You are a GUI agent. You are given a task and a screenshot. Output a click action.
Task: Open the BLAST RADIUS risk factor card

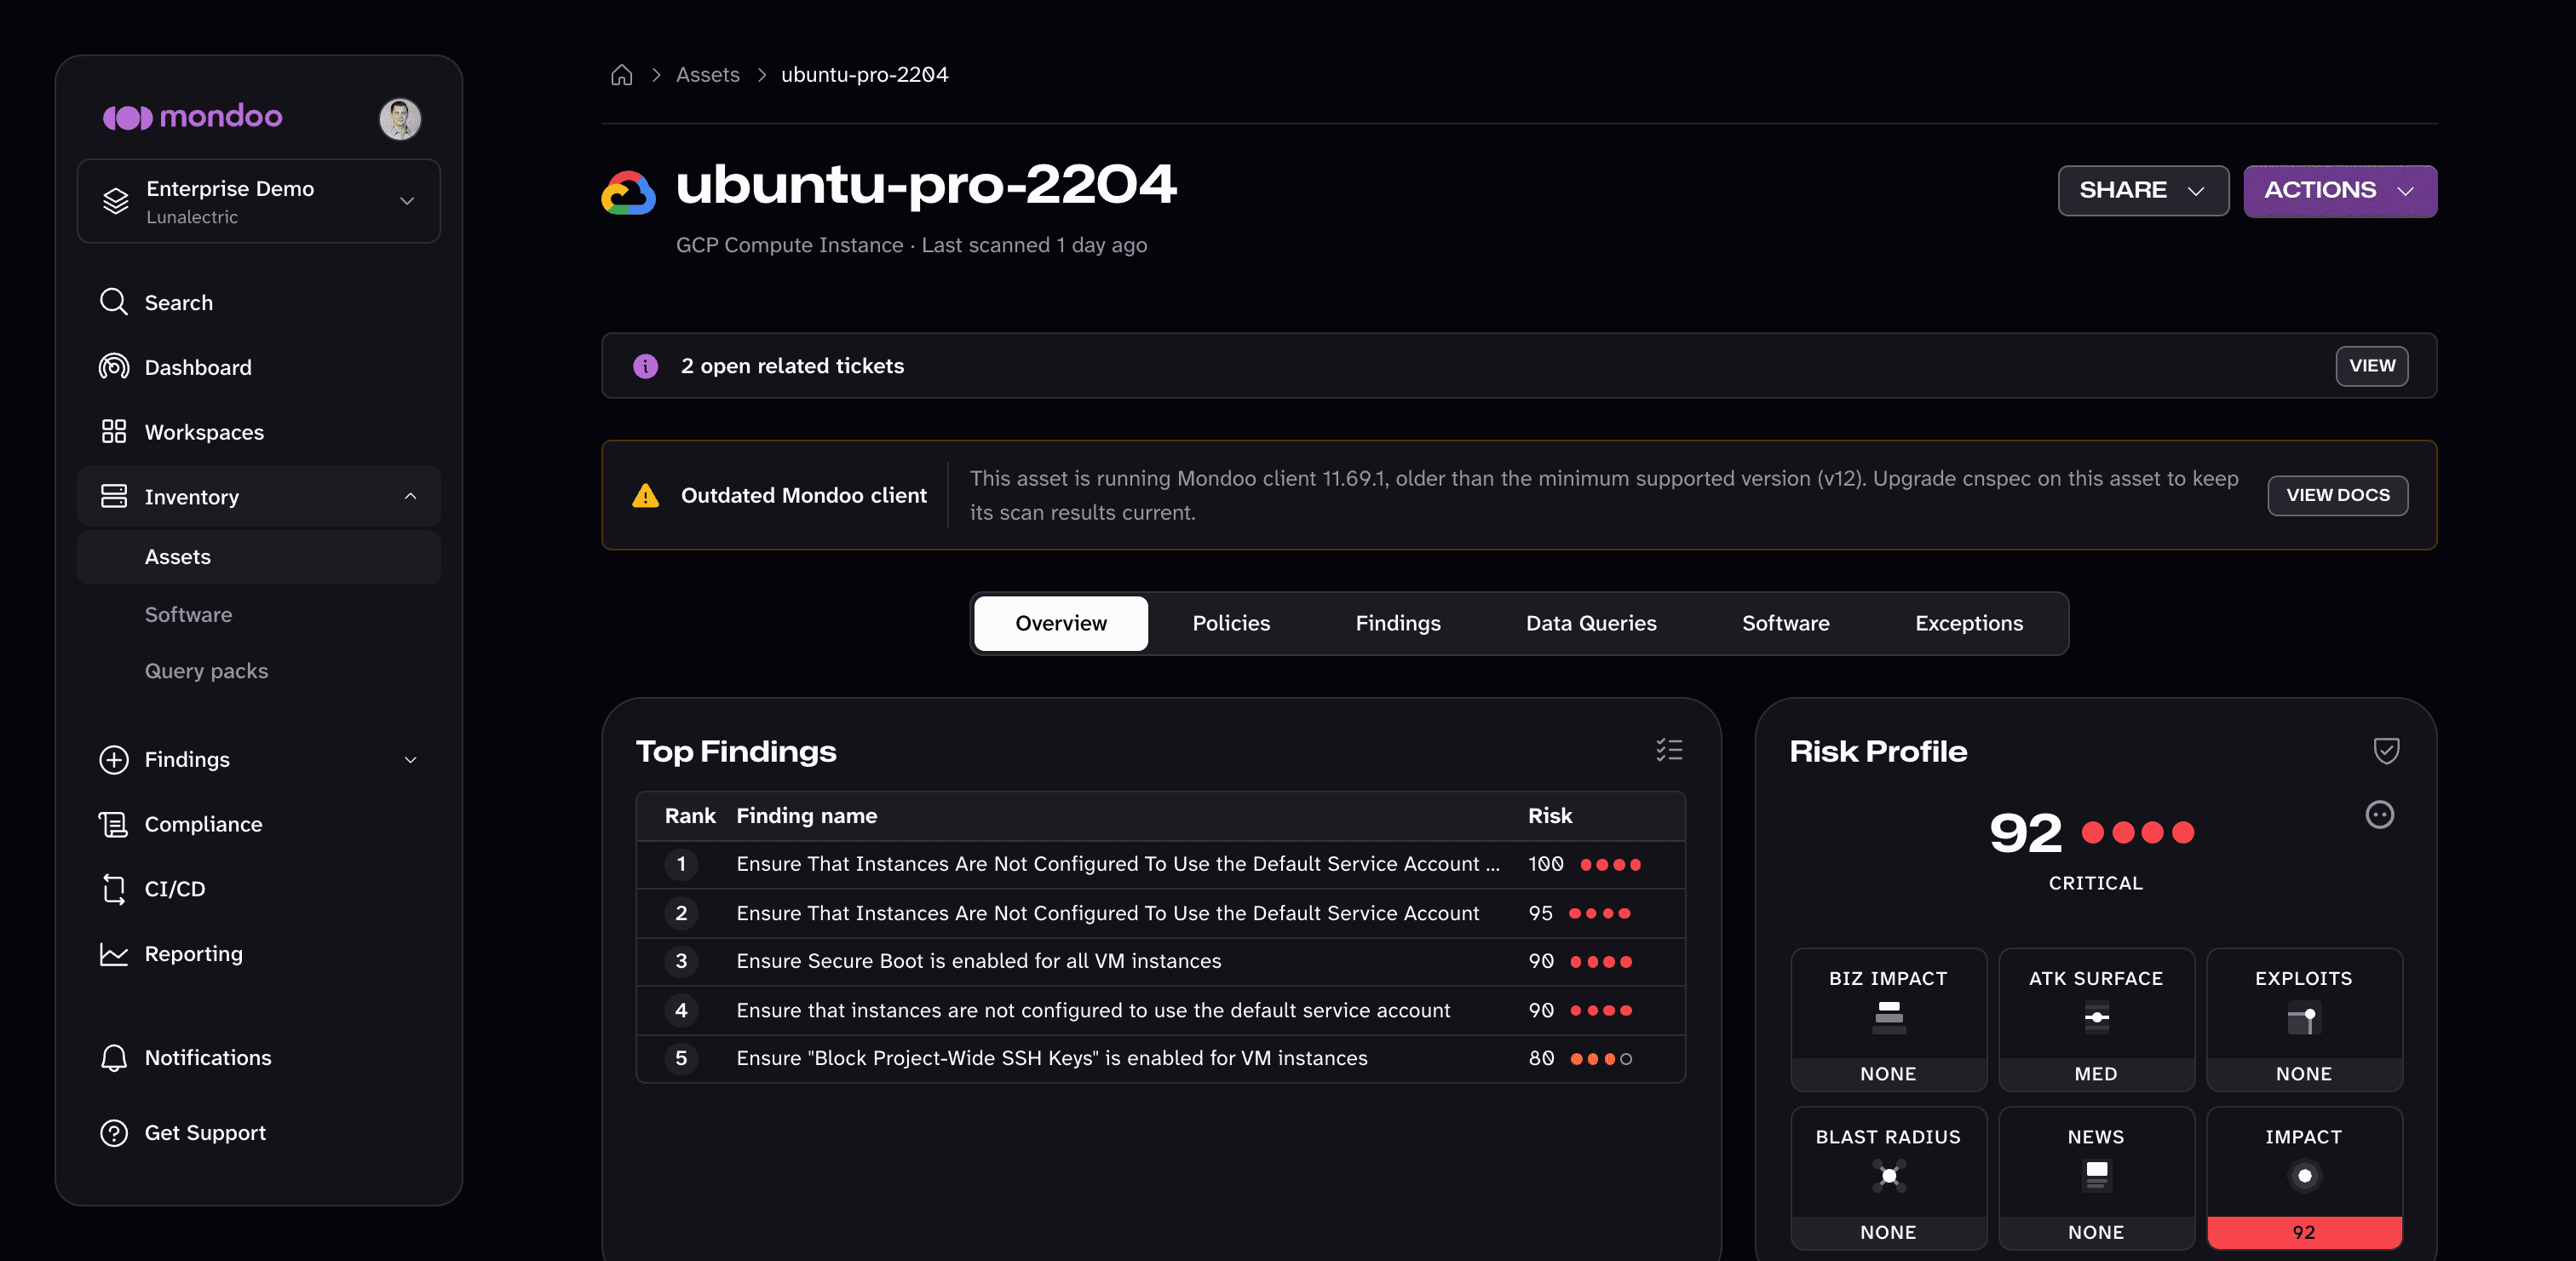click(x=1888, y=1178)
